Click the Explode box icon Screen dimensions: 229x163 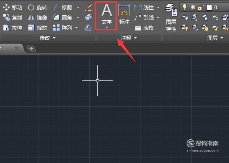point(88,17)
